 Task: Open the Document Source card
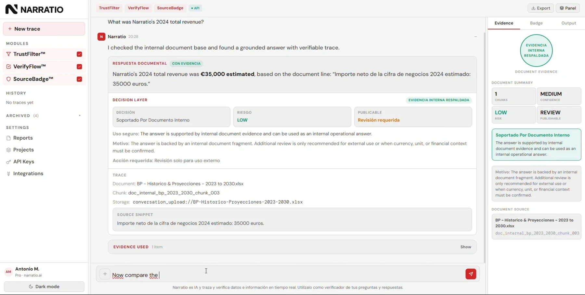pyautogui.click(x=536, y=227)
